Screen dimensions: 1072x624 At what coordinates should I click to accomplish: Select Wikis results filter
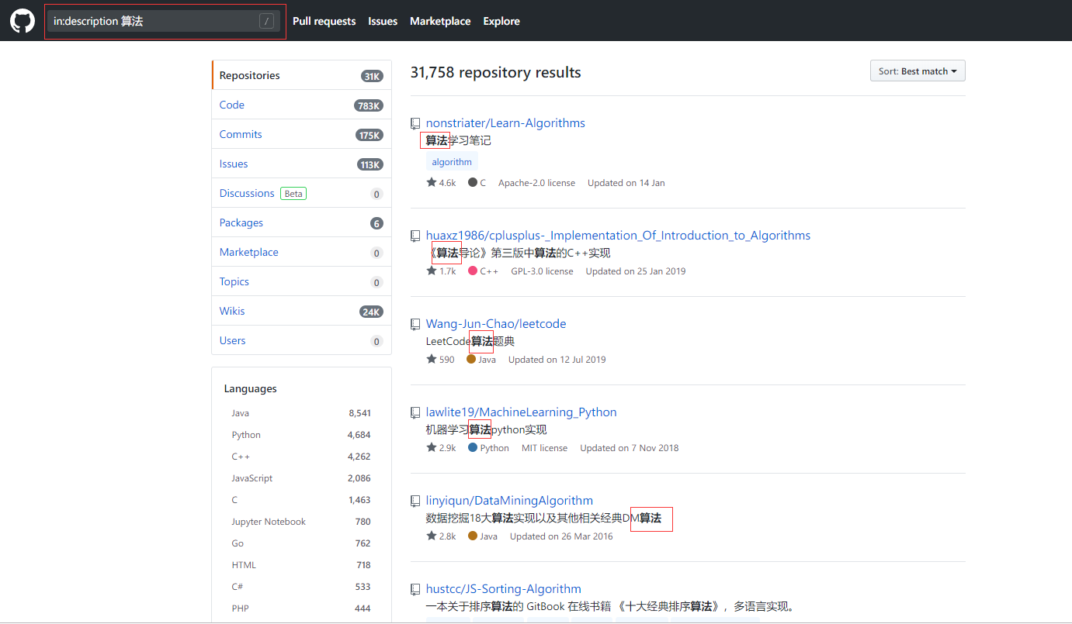[x=301, y=311]
